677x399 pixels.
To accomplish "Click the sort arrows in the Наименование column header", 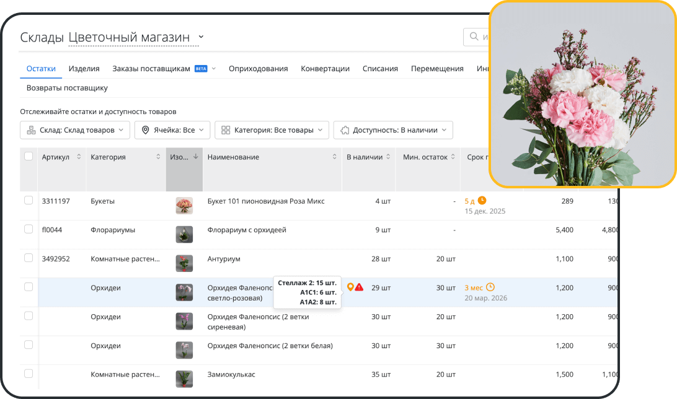I will point(335,157).
